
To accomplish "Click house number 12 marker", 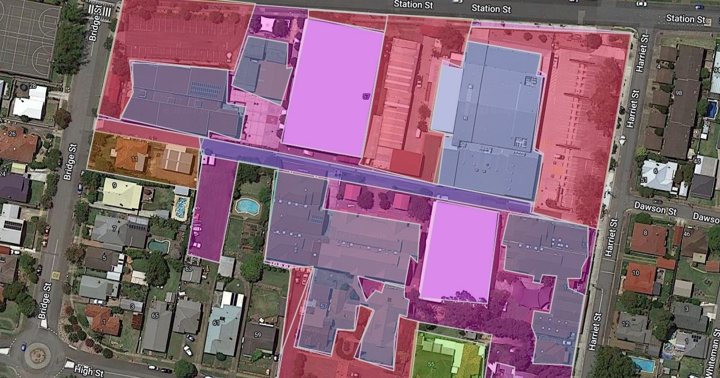I will click(x=625, y=324).
